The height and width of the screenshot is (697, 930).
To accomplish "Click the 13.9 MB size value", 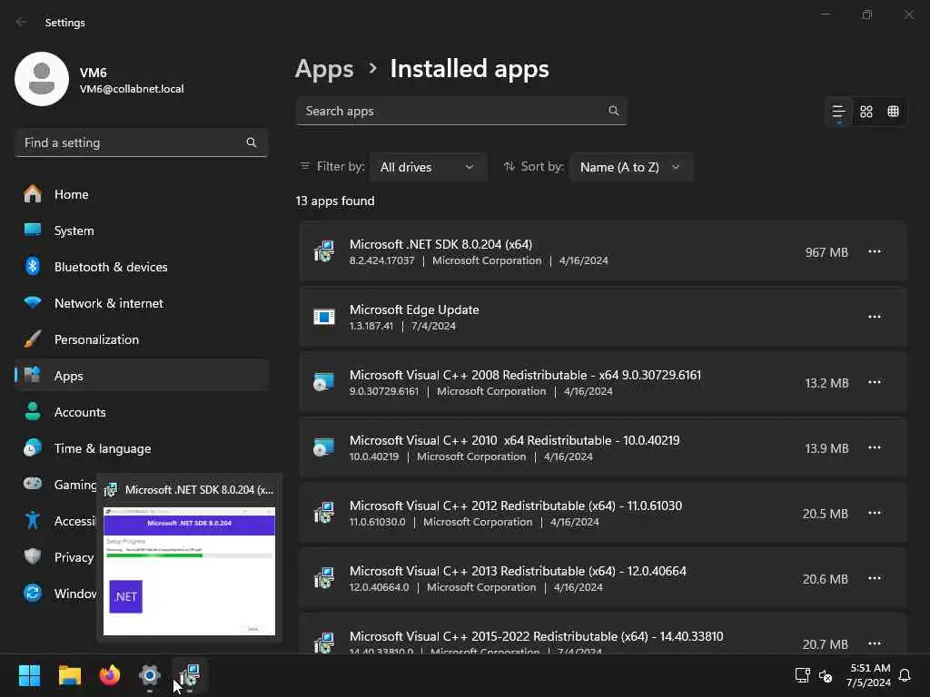I will pyautogui.click(x=826, y=448).
